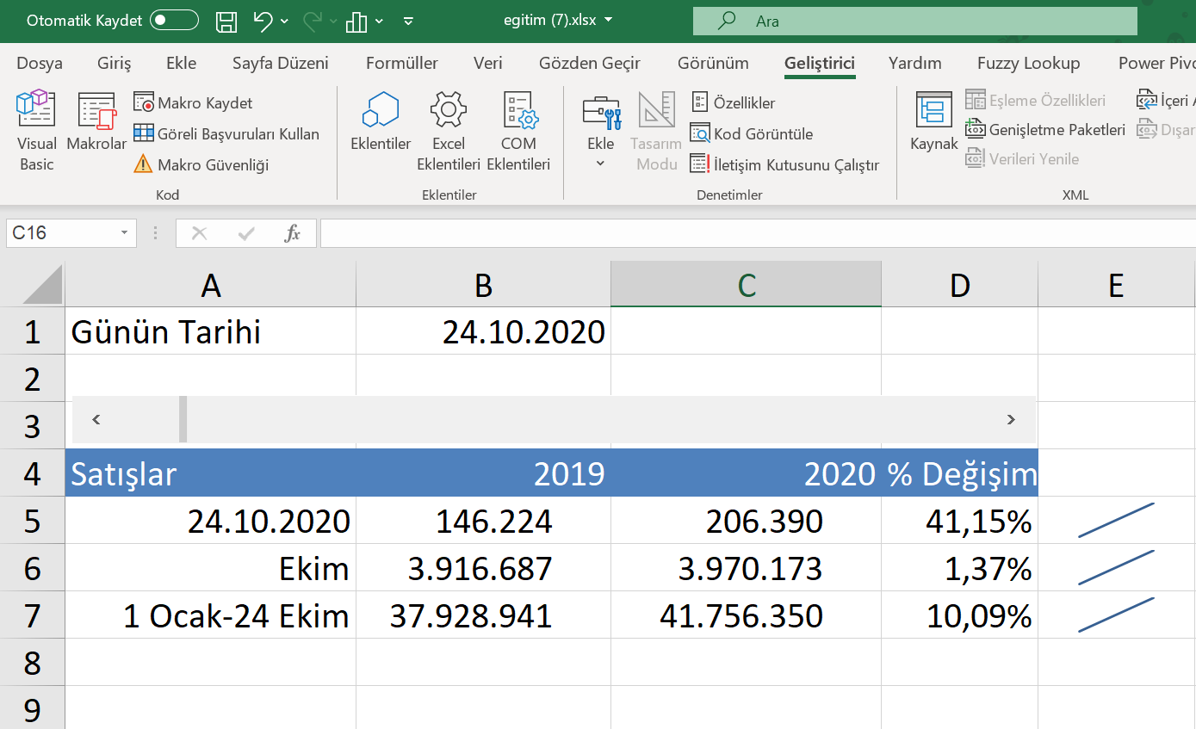This screenshot has width=1196, height=729.
Task: Expand the Name Box dropdown arrow
Action: (126, 233)
